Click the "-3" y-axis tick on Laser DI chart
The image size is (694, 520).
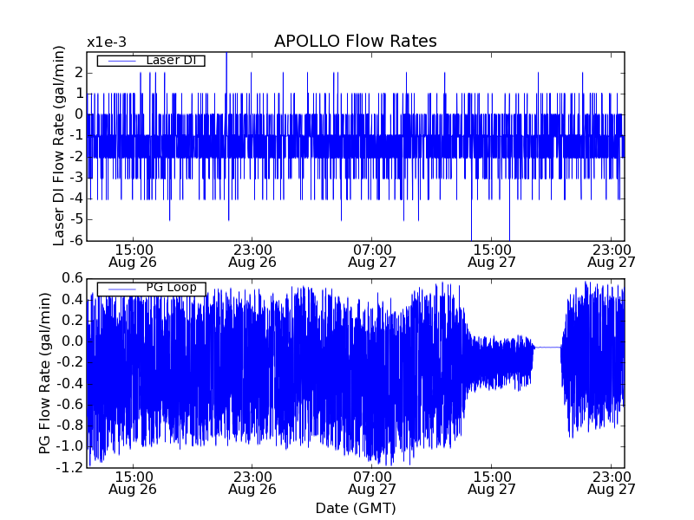pyautogui.click(x=76, y=178)
